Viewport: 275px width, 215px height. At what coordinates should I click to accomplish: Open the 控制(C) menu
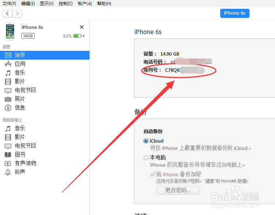[66, 4]
